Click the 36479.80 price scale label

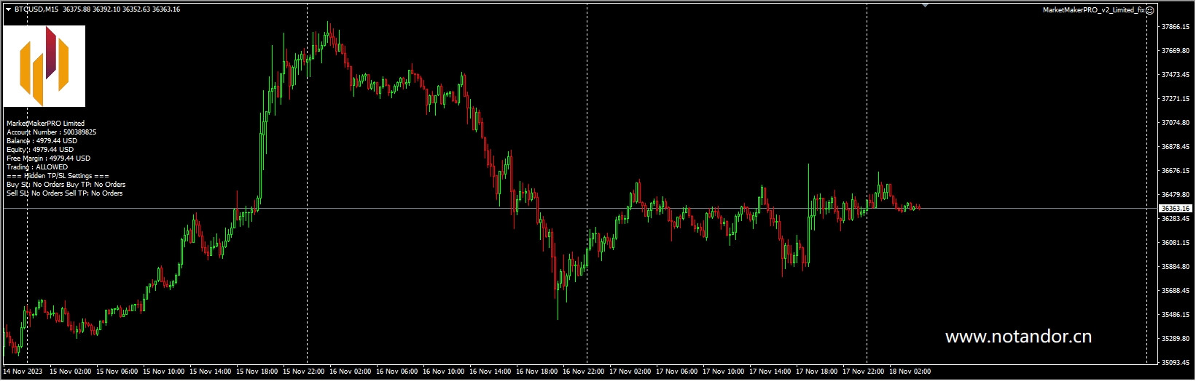[x=1175, y=195]
